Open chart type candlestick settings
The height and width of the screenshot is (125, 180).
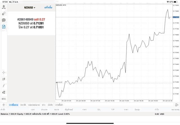coord(4,79)
